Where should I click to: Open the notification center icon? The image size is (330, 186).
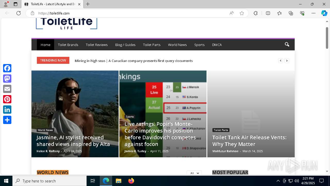pyautogui.click(x=321, y=181)
